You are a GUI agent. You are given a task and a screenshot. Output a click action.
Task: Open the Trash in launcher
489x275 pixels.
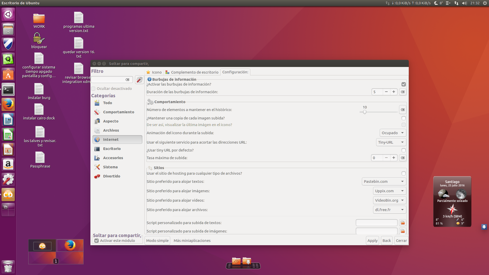[x=8, y=267]
